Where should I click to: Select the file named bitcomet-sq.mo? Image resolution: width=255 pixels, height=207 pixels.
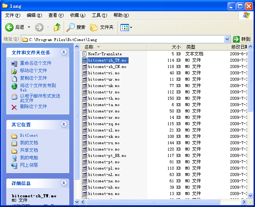(x=104, y=124)
